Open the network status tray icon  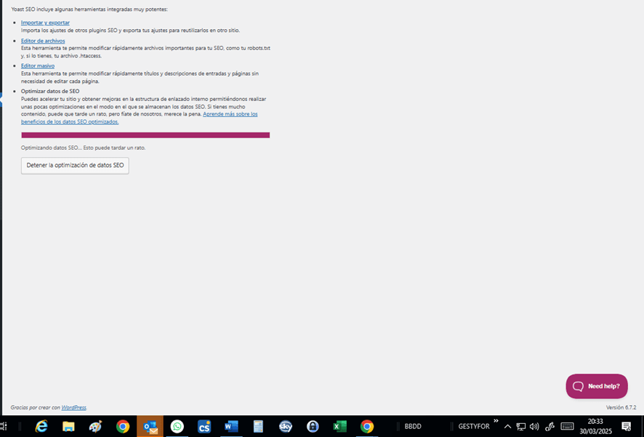520,426
